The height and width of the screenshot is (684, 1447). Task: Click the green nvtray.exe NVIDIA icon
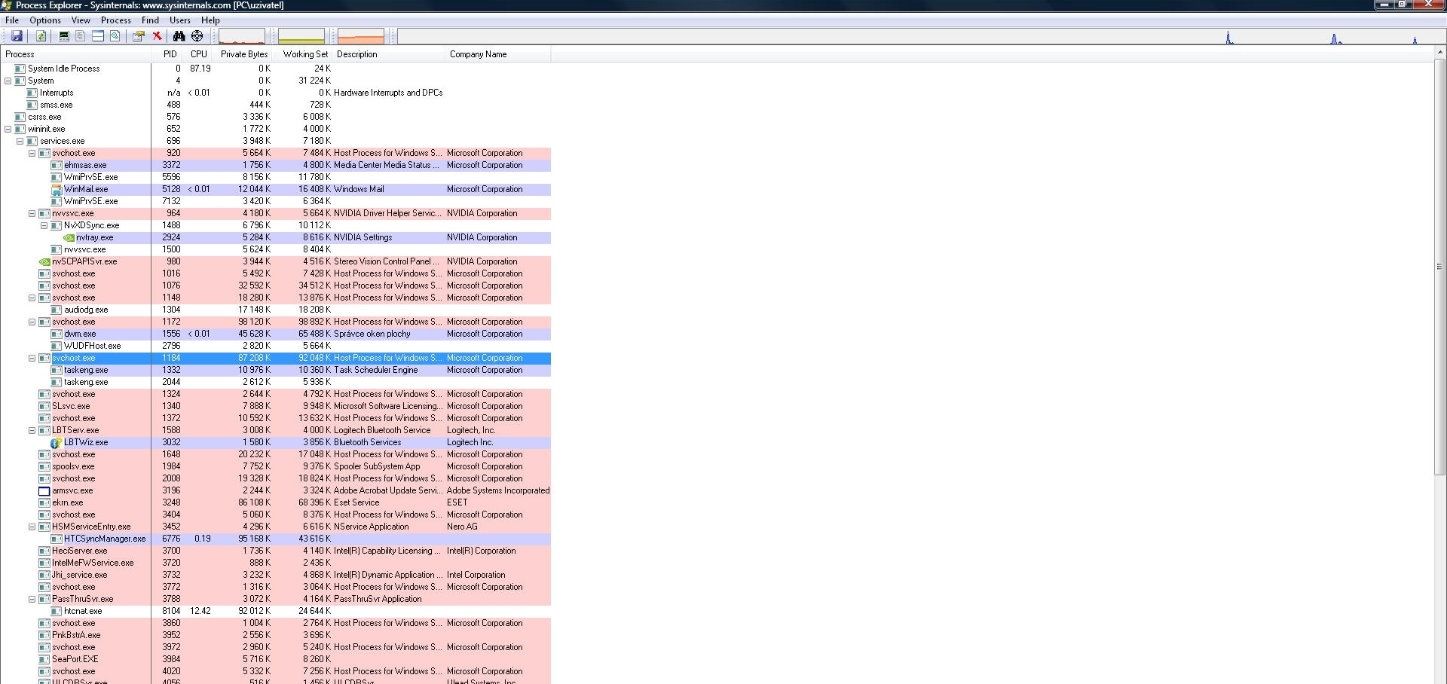pos(69,237)
